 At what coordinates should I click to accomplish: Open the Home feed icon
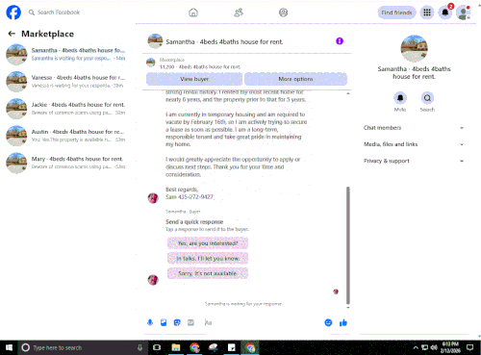(x=193, y=13)
